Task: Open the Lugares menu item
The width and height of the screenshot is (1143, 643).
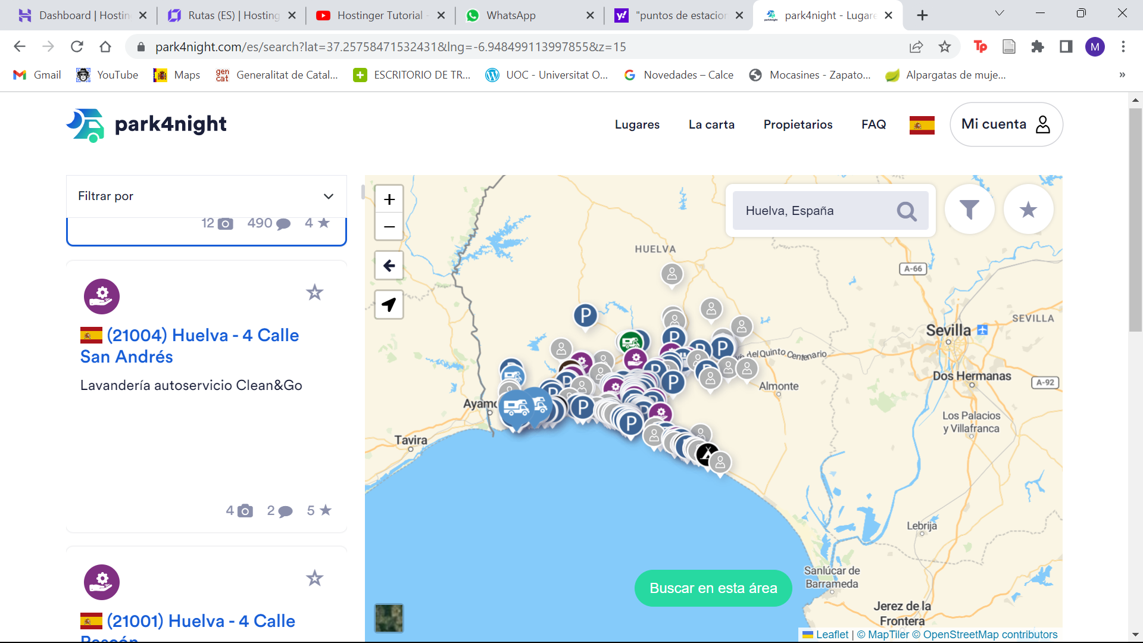Action: pyautogui.click(x=637, y=124)
